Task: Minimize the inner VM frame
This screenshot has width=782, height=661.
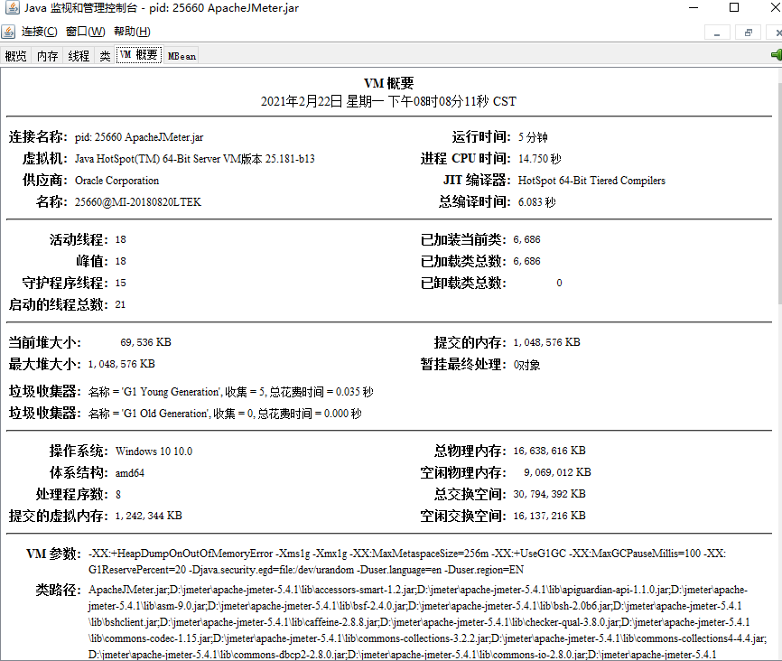Action: coord(717,33)
